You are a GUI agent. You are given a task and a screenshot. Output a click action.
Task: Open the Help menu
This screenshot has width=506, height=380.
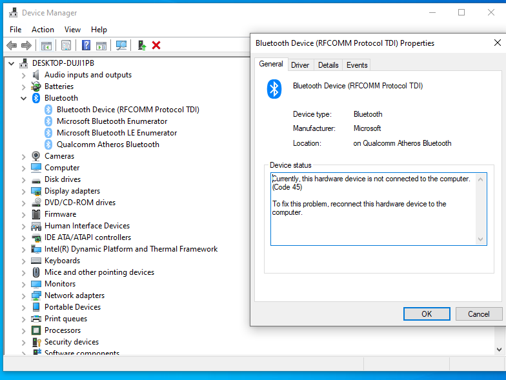pos(99,30)
